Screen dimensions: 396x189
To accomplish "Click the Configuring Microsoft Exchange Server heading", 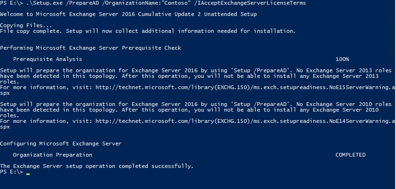I will pos(61,144).
